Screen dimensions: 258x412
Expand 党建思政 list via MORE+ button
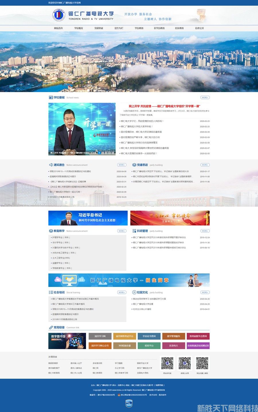205,165
